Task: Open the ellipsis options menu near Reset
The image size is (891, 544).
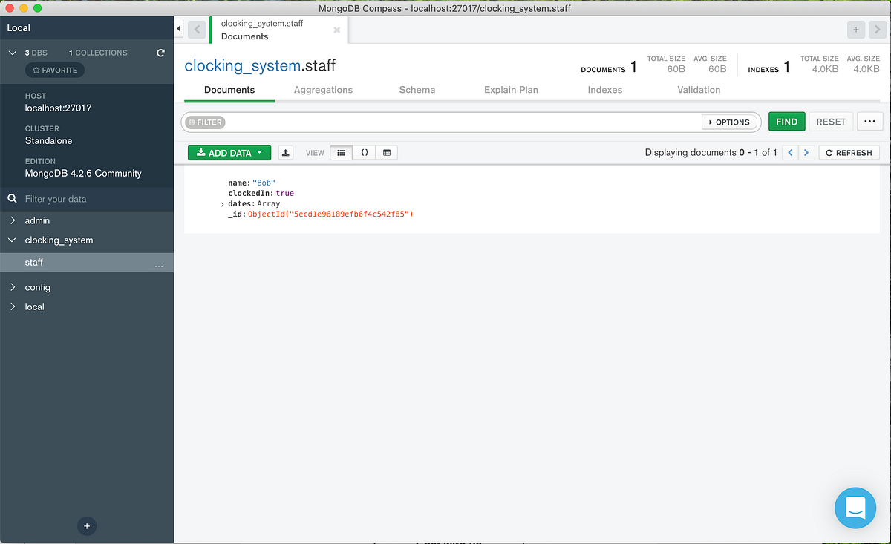Action: coord(869,121)
